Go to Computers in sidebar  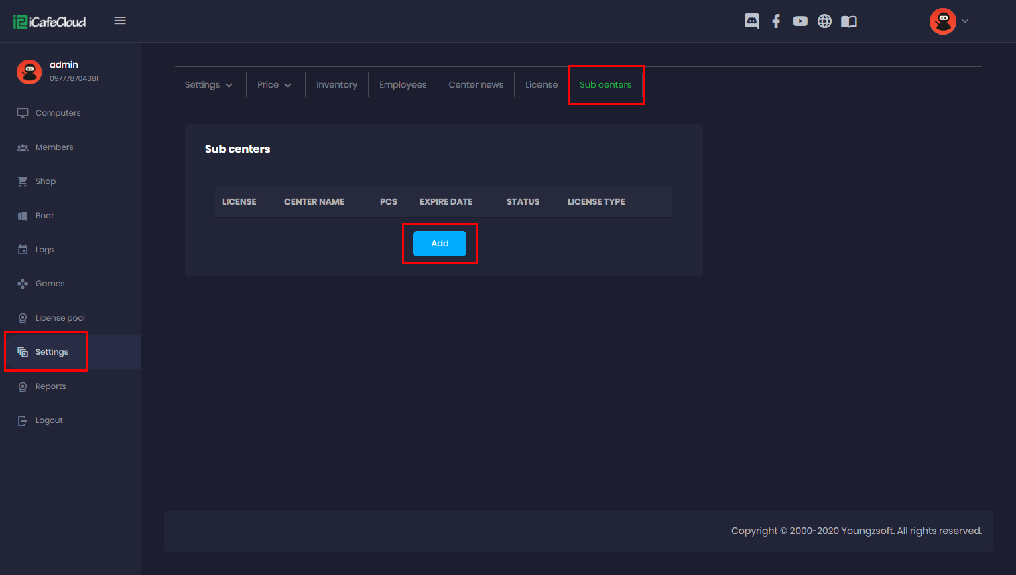coord(58,113)
